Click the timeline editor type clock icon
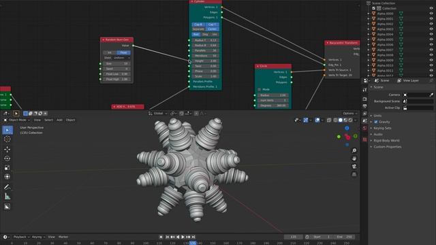The width and height of the screenshot is (436, 245). pyautogui.click(x=6, y=237)
